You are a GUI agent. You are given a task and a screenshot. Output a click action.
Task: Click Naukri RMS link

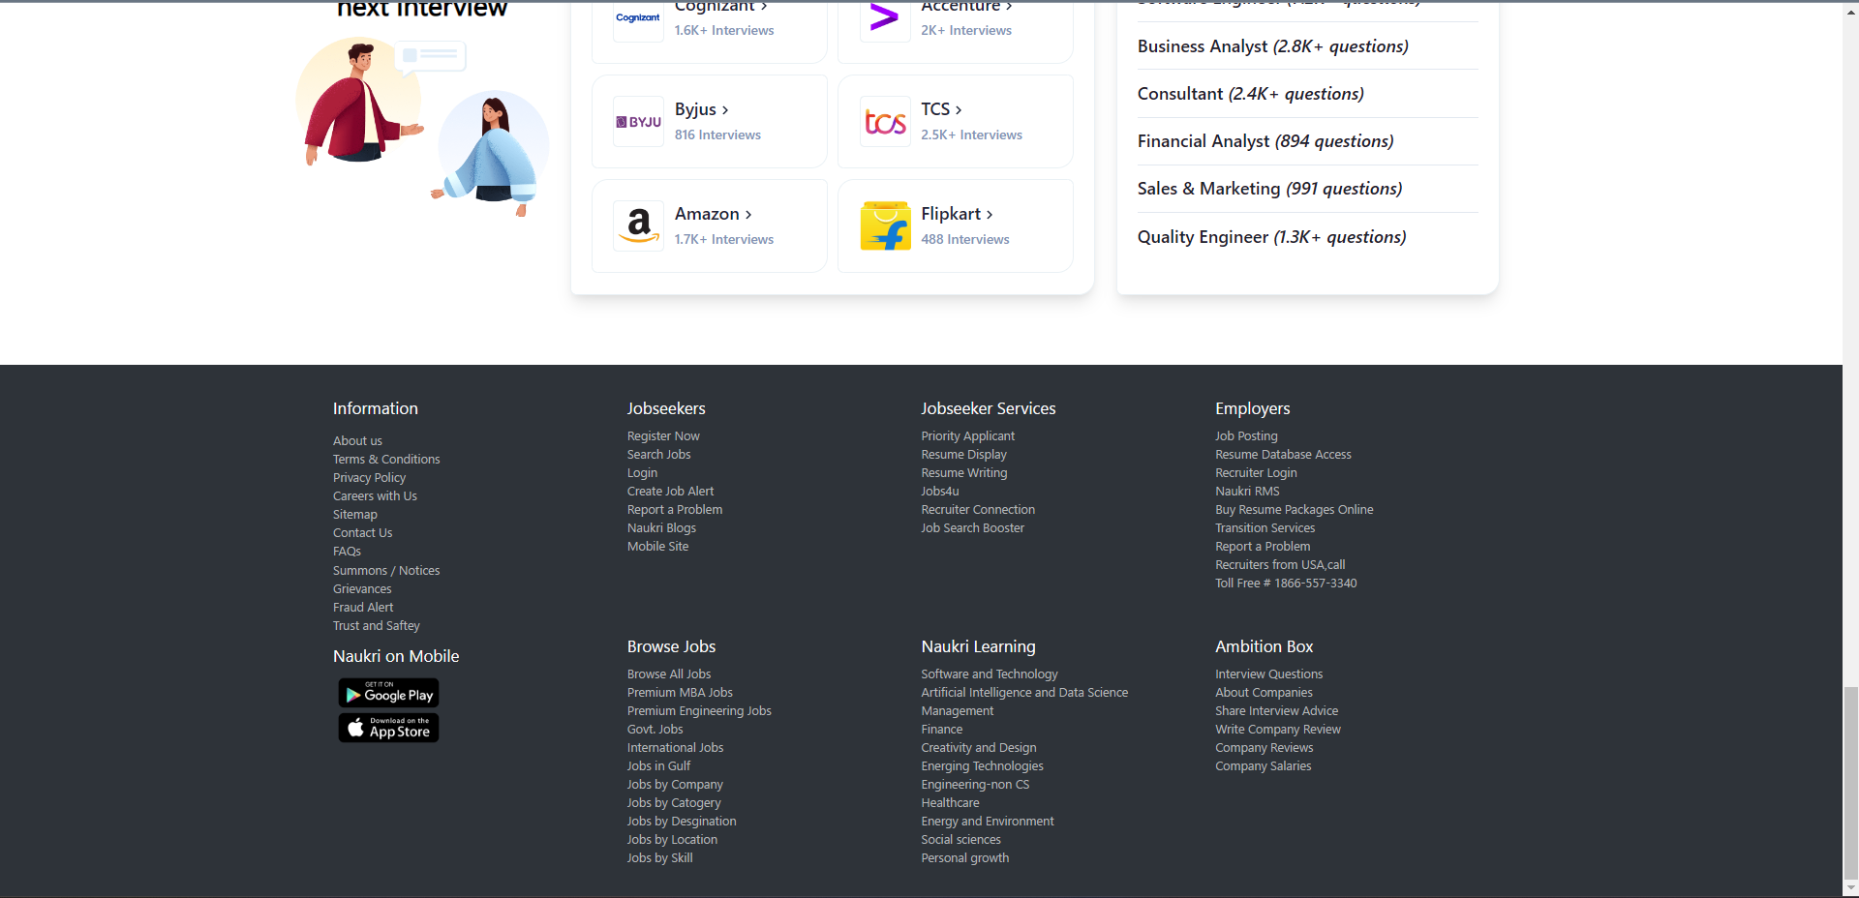(1247, 492)
